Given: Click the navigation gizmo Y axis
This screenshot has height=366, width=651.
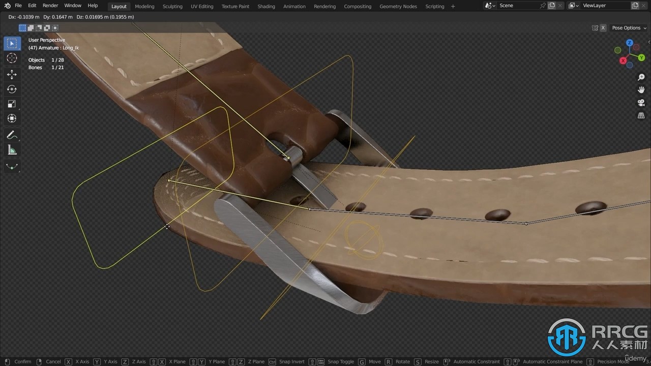Looking at the screenshot, I should click(x=641, y=57).
